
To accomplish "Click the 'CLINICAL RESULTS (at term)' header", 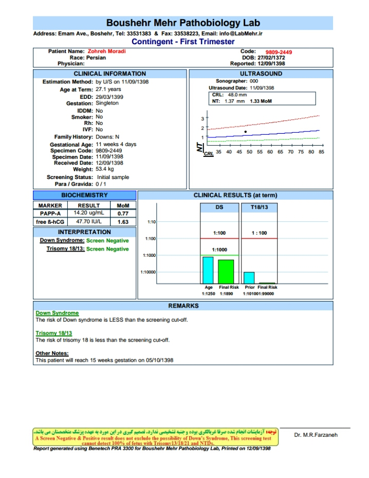I will tap(235, 195).
